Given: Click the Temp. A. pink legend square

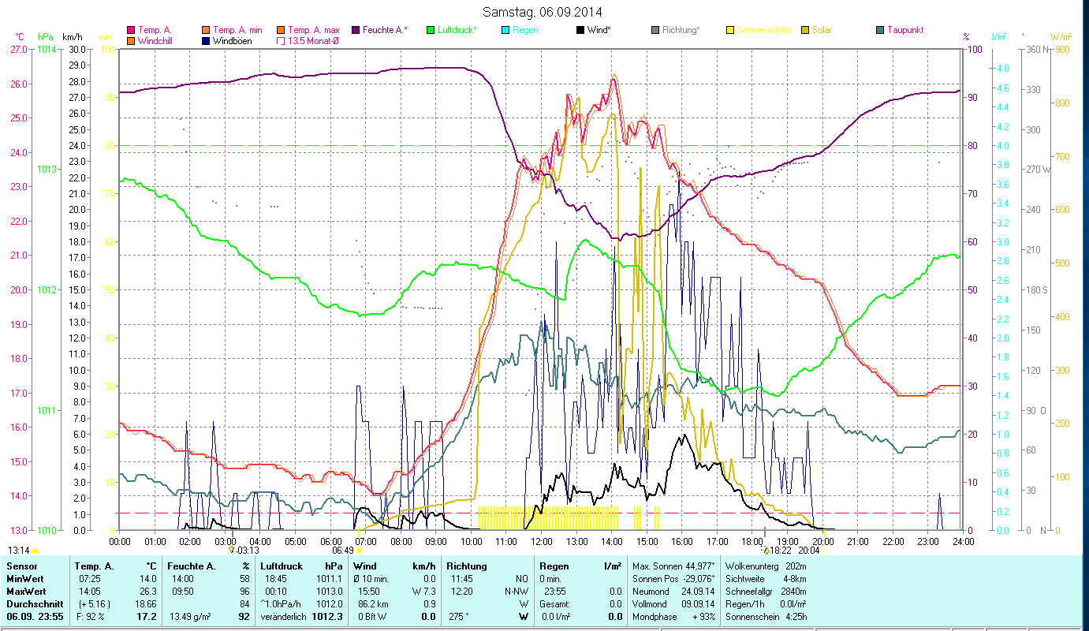Looking at the screenshot, I should pyautogui.click(x=132, y=31).
